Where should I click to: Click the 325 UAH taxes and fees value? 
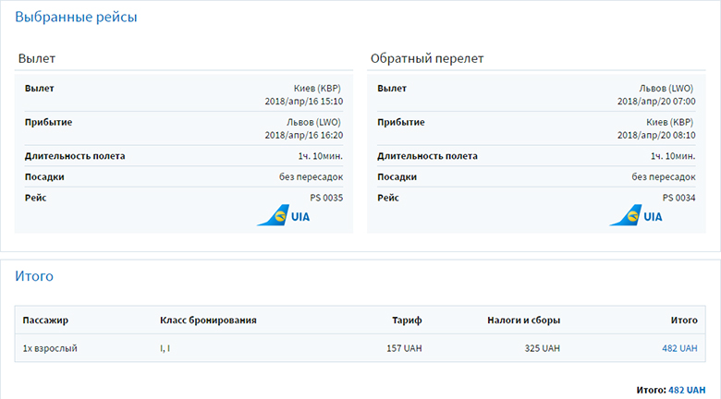coord(543,348)
